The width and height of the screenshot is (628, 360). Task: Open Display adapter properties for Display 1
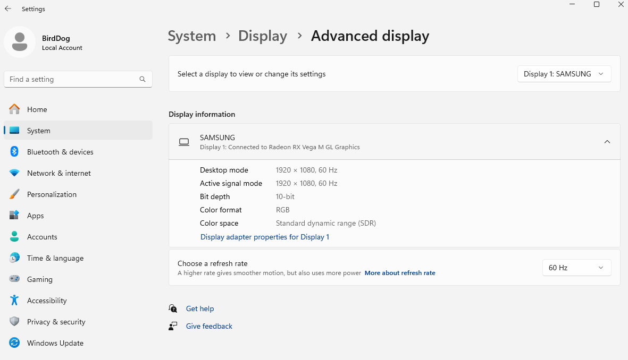point(265,237)
